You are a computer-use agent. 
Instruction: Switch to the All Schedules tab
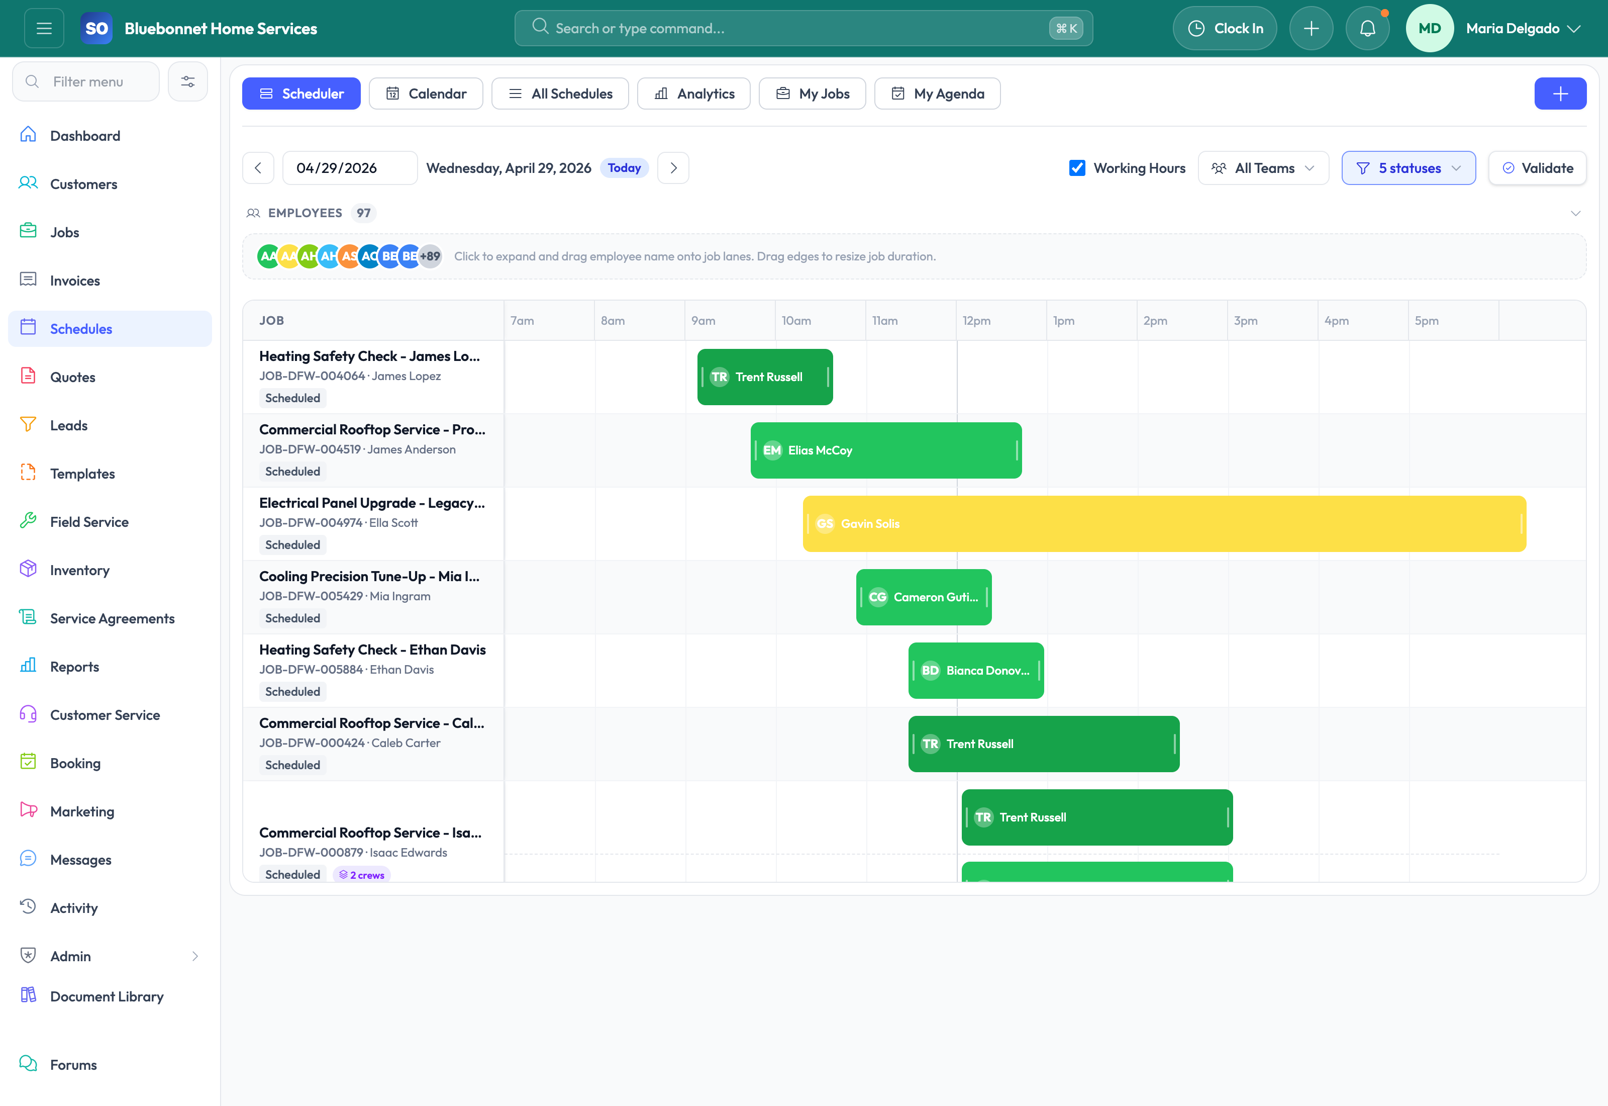point(560,94)
